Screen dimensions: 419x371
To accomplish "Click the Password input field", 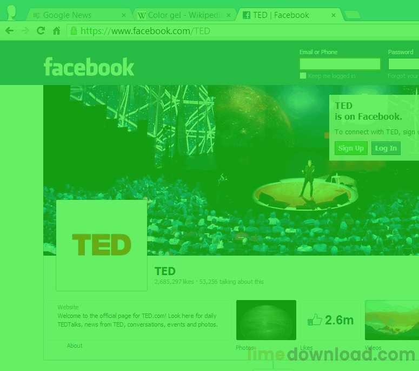I will tap(403, 64).
